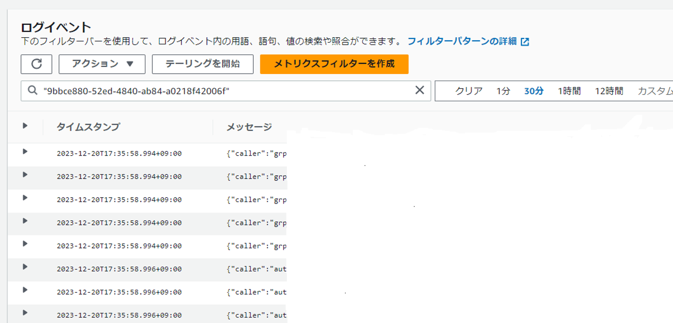The image size is (673, 323).
Task: Click the search magnifier icon
Action: click(x=32, y=90)
